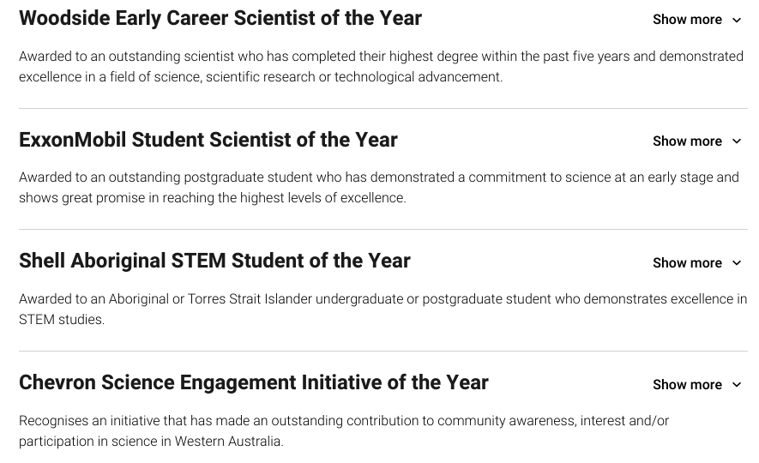759x463 pixels.
Task: Click the Torres Strait Islander student description
Action: [x=383, y=310]
